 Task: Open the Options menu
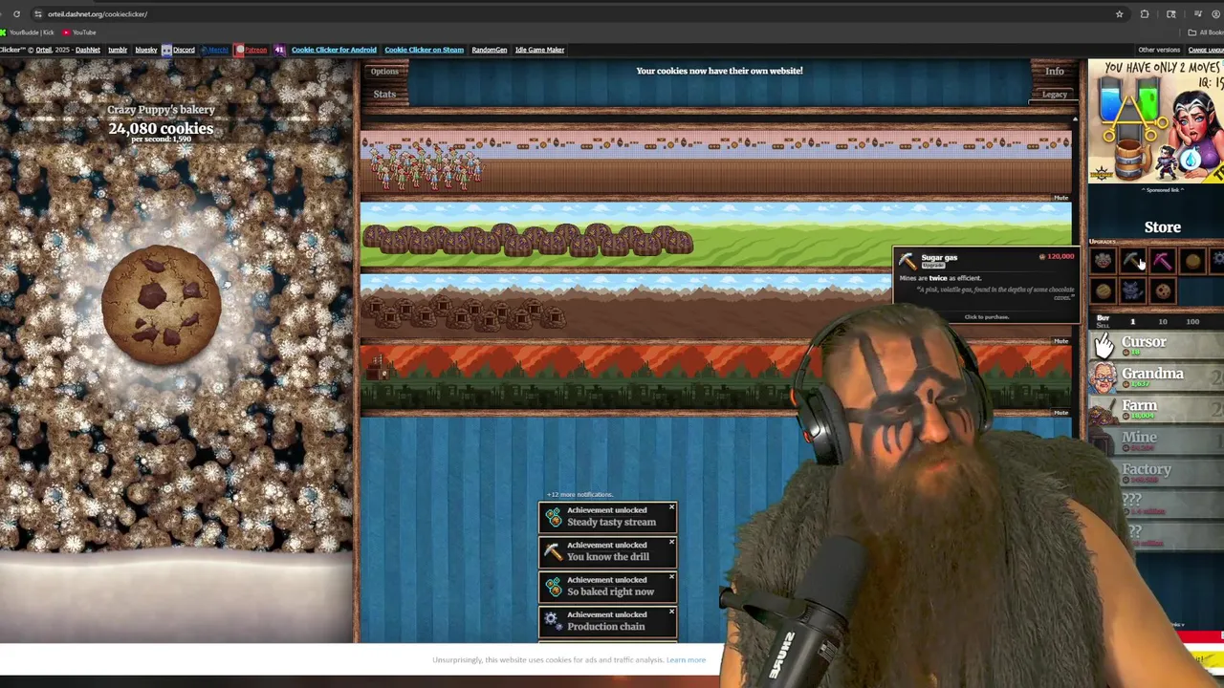tap(384, 71)
